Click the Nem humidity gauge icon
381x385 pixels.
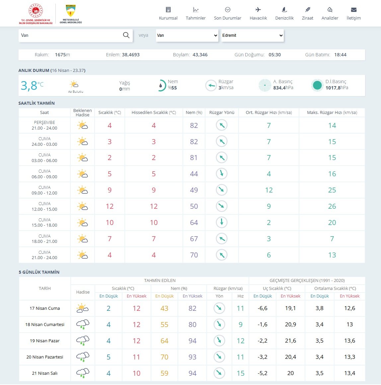click(161, 85)
